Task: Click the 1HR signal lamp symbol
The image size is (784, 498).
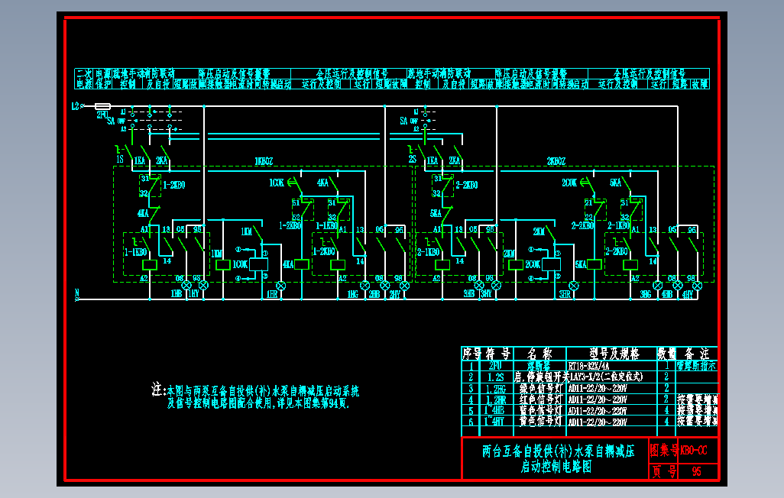Action: click(281, 286)
